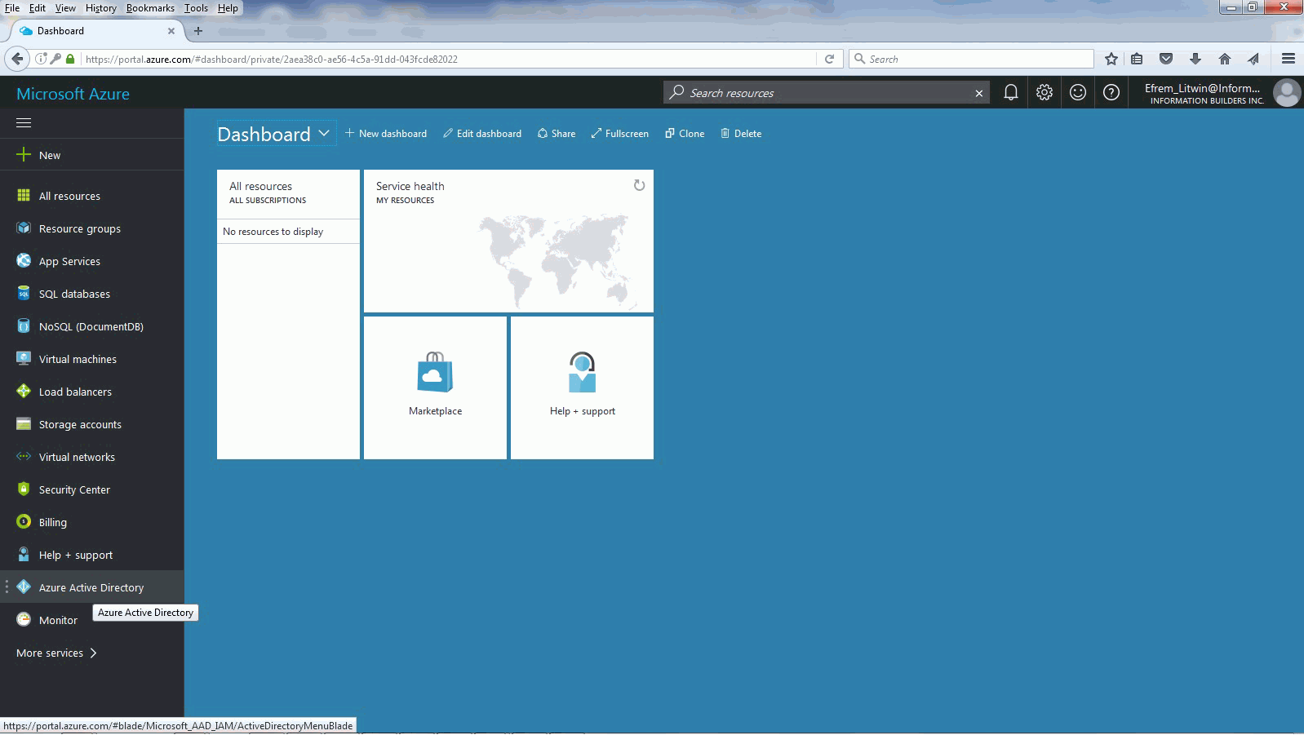Image resolution: width=1304 pixels, height=735 pixels.
Task: Open the browser Help menu
Action: 228,8
